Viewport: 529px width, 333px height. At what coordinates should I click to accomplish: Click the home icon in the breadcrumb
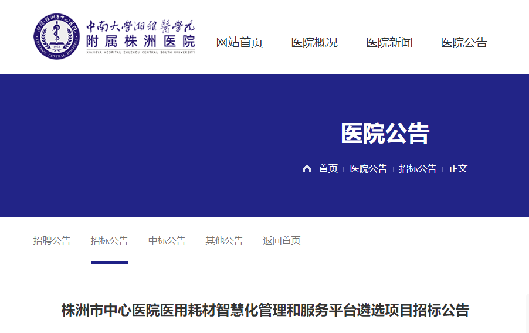[307, 169]
